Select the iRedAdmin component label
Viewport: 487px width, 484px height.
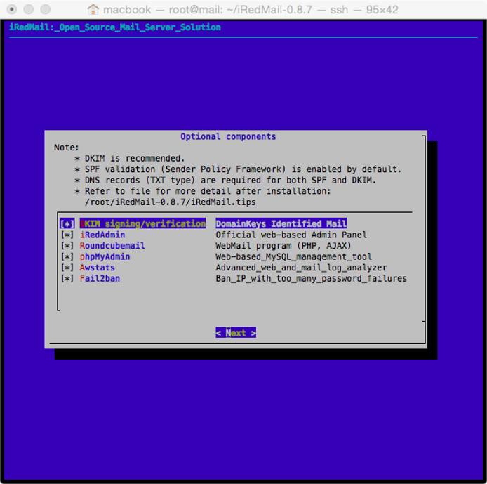point(102,235)
